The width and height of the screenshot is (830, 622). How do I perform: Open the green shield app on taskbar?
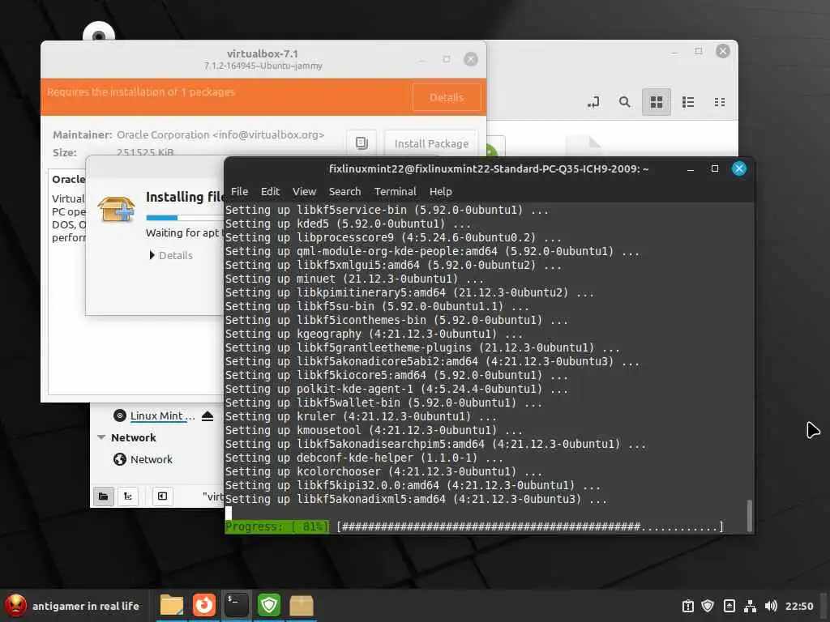(x=269, y=605)
